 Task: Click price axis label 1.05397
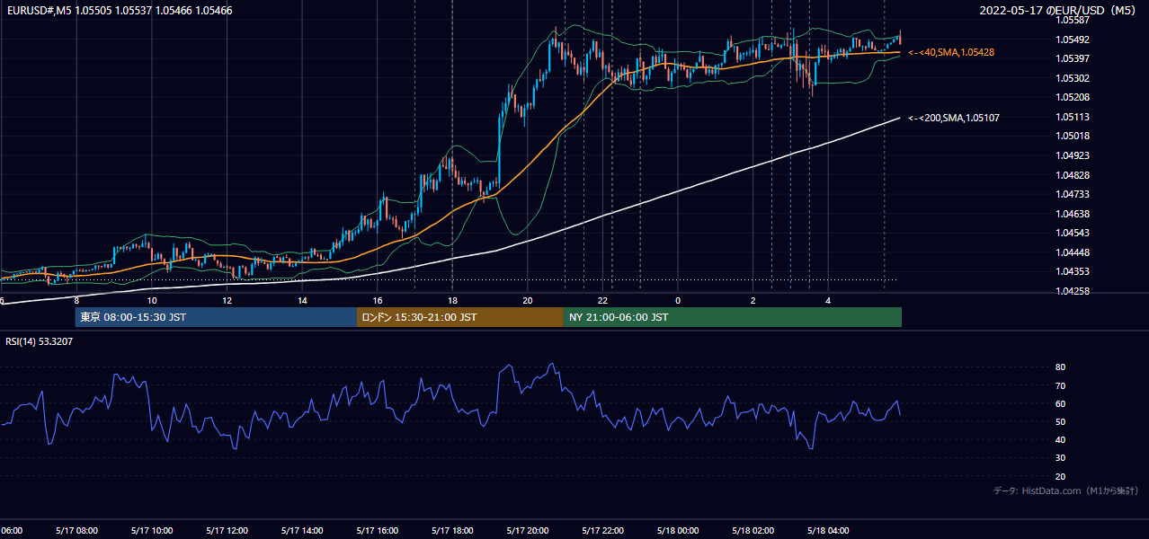click(x=1072, y=59)
